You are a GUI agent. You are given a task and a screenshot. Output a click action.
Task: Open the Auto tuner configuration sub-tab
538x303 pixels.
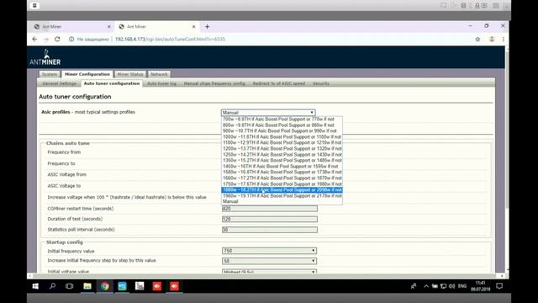112,83
